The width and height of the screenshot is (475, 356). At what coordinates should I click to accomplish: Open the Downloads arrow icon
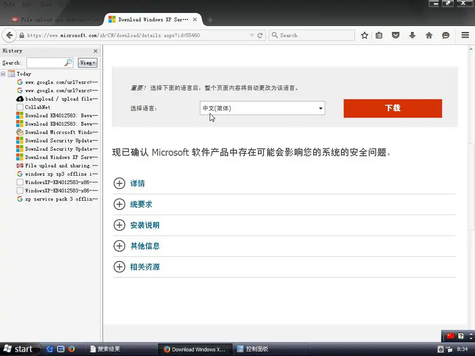(x=412, y=35)
